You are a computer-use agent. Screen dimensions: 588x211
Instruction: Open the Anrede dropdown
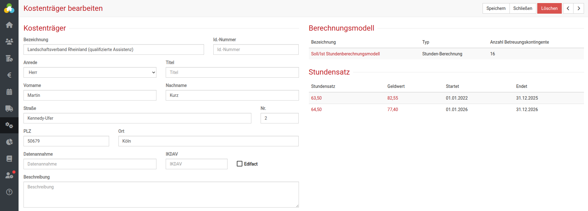tap(90, 72)
